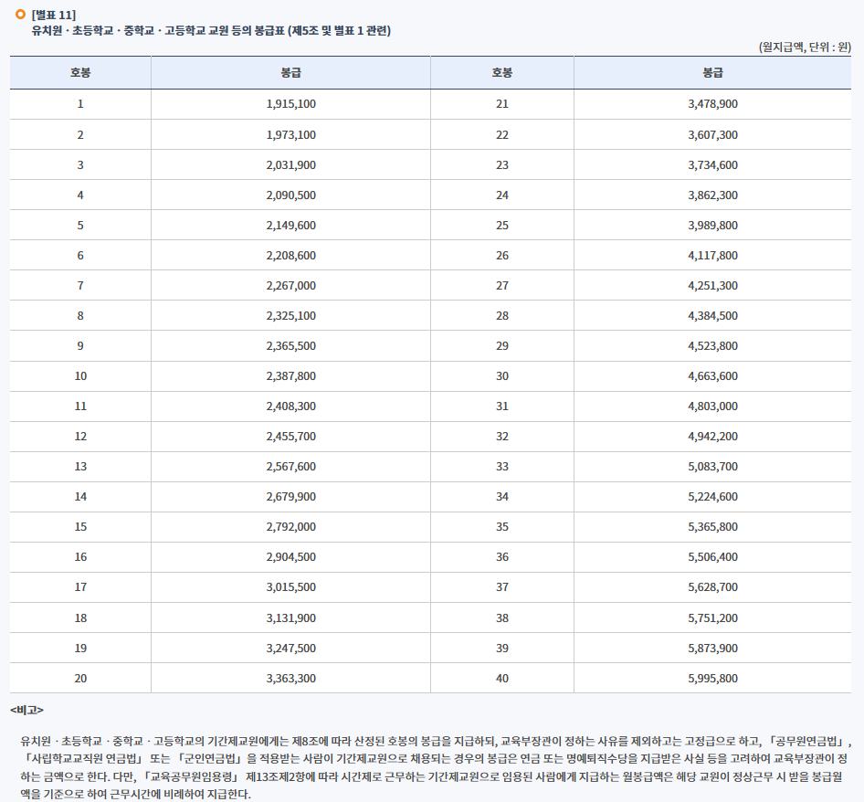This screenshot has height=802, width=864.
Task: Select salary cell 5,506,400
Action: click(x=712, y=557)
